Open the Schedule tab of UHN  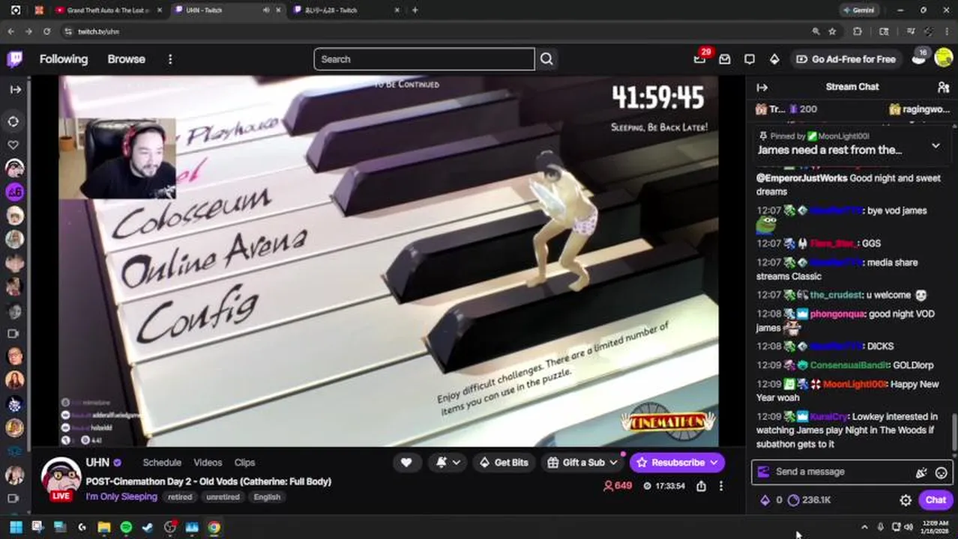[162, 463]
